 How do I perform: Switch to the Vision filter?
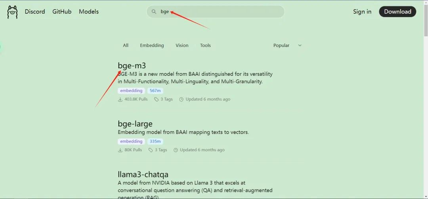pos(182,45)
